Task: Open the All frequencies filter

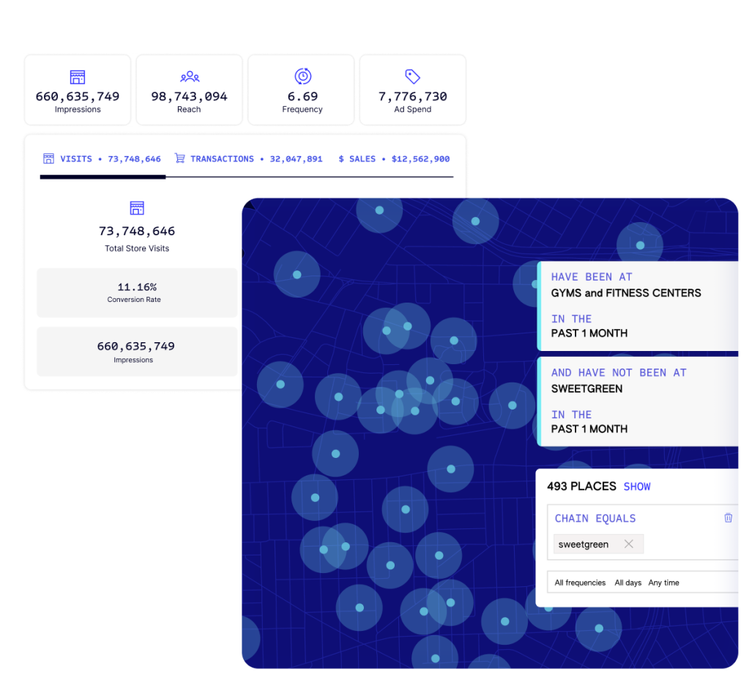Action: (580, 583)
